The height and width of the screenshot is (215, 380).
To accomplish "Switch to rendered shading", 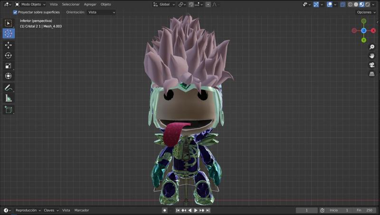I will click(x=367, y=4).
